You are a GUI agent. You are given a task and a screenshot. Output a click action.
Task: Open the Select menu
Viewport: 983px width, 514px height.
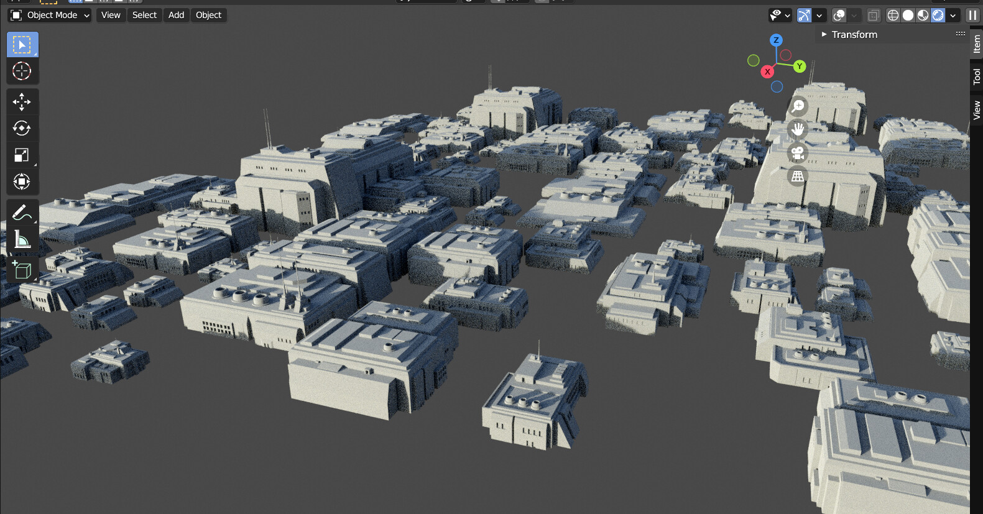point(144,15)
